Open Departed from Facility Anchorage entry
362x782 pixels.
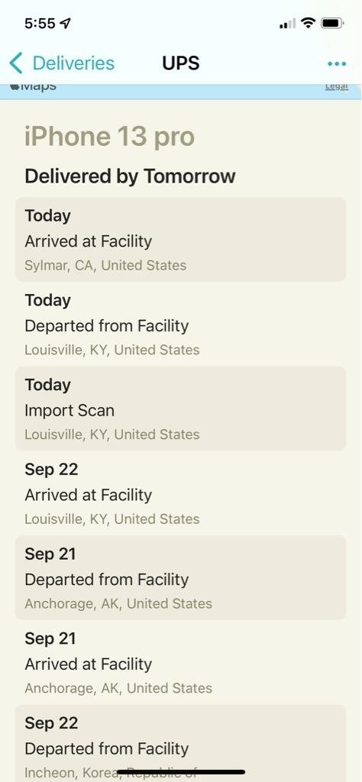point(180,577)
